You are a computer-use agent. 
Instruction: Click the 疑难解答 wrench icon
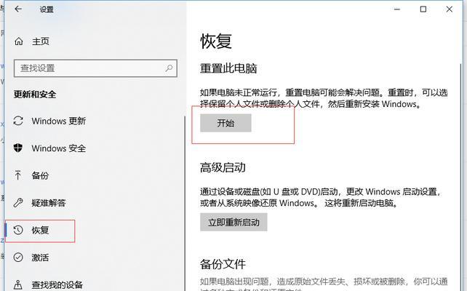coord(18,202)
